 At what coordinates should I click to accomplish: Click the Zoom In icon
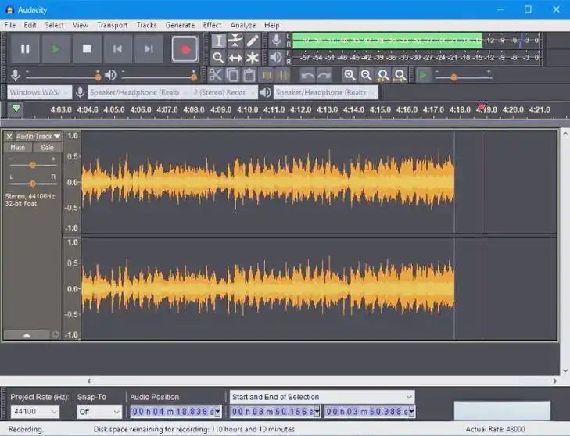point(350,75)
